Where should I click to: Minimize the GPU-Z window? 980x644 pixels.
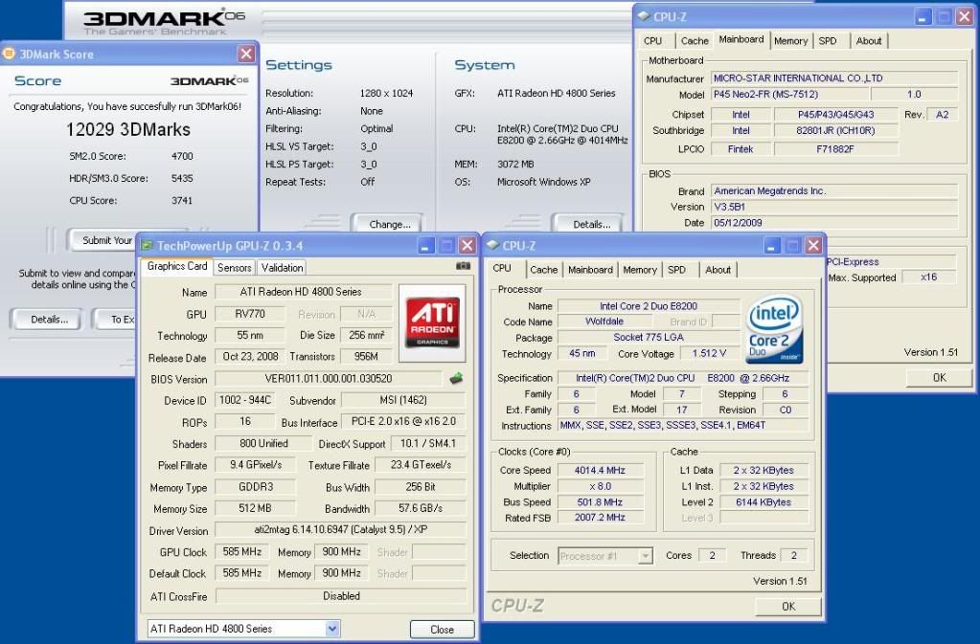(425, 245)
